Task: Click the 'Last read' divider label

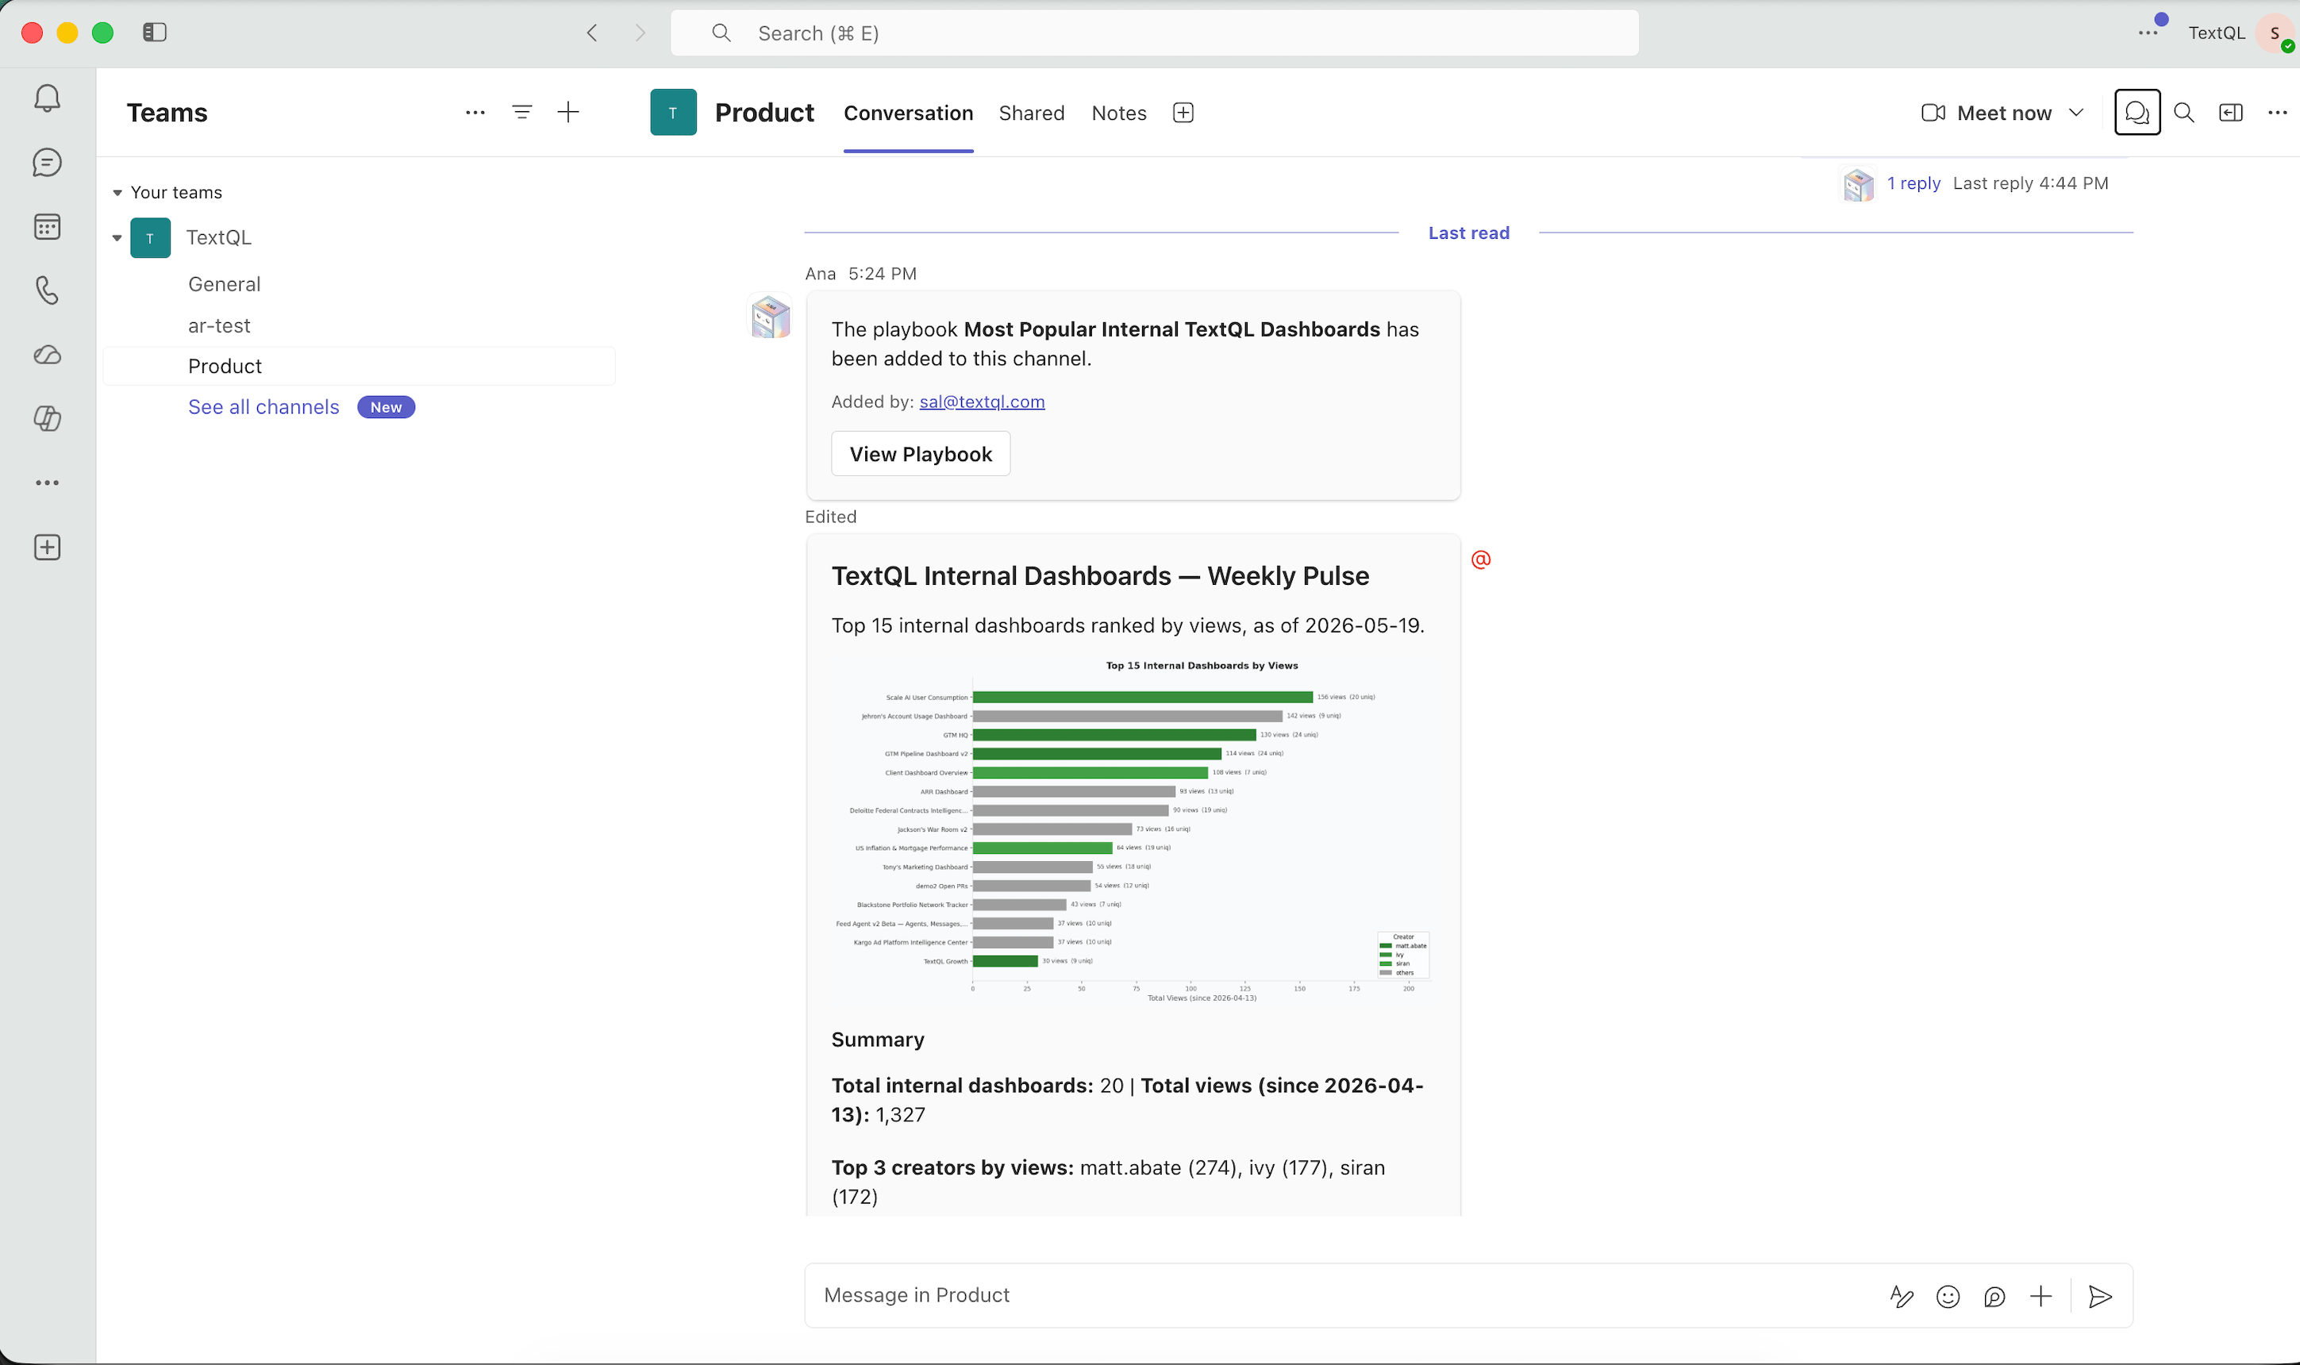Action: point(1469,233)
